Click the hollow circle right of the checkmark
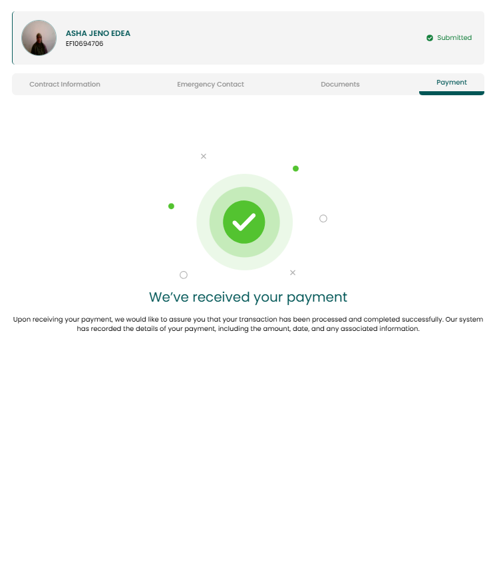The height and width of the screenshot is (576, 495). (323, 218)
